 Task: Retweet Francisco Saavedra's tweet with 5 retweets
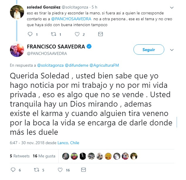tap(37, 170)
